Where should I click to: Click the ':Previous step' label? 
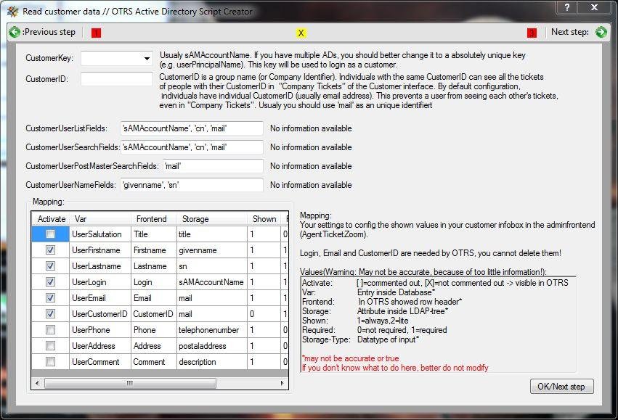click(49, 32)
